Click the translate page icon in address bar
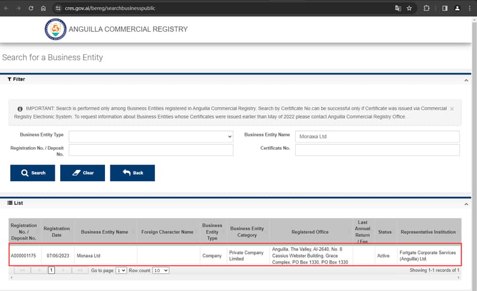Screen dimensions: 477x291 point(398,8)
